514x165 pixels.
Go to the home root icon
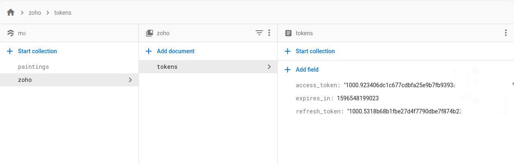pyautogui.click(x=11, y=12)
